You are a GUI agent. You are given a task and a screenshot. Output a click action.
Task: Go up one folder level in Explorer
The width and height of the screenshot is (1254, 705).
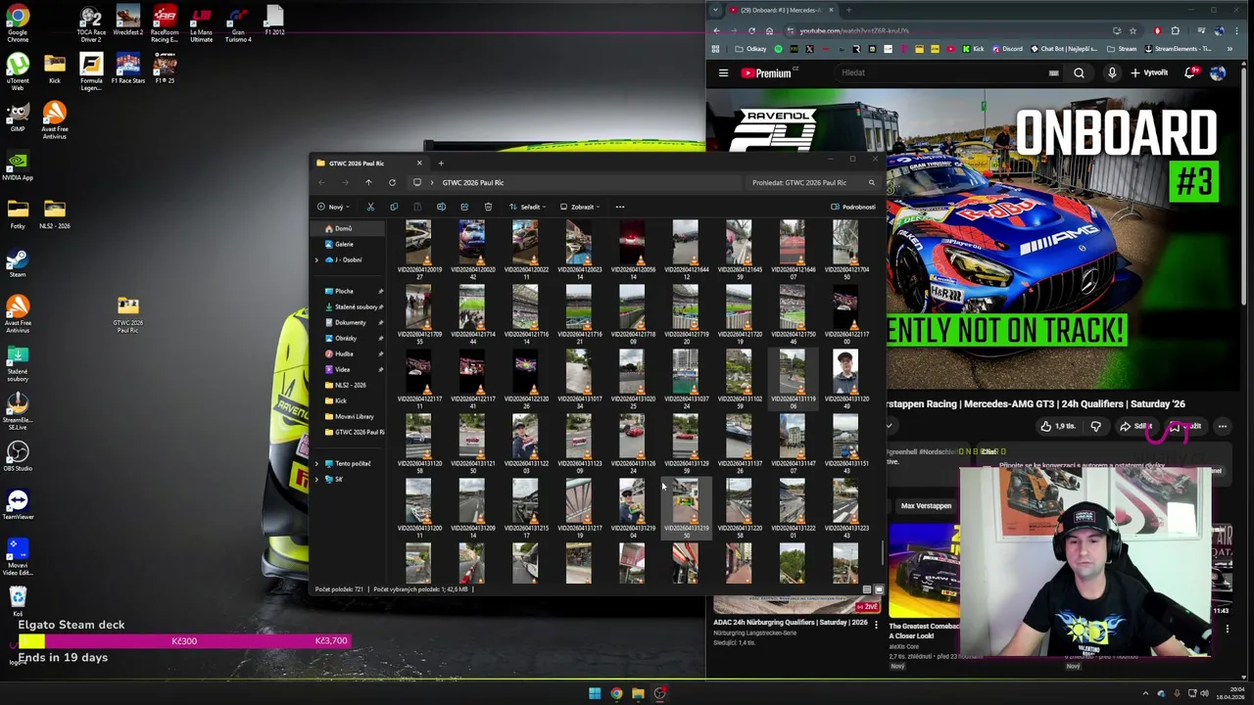tap(368, 182)
